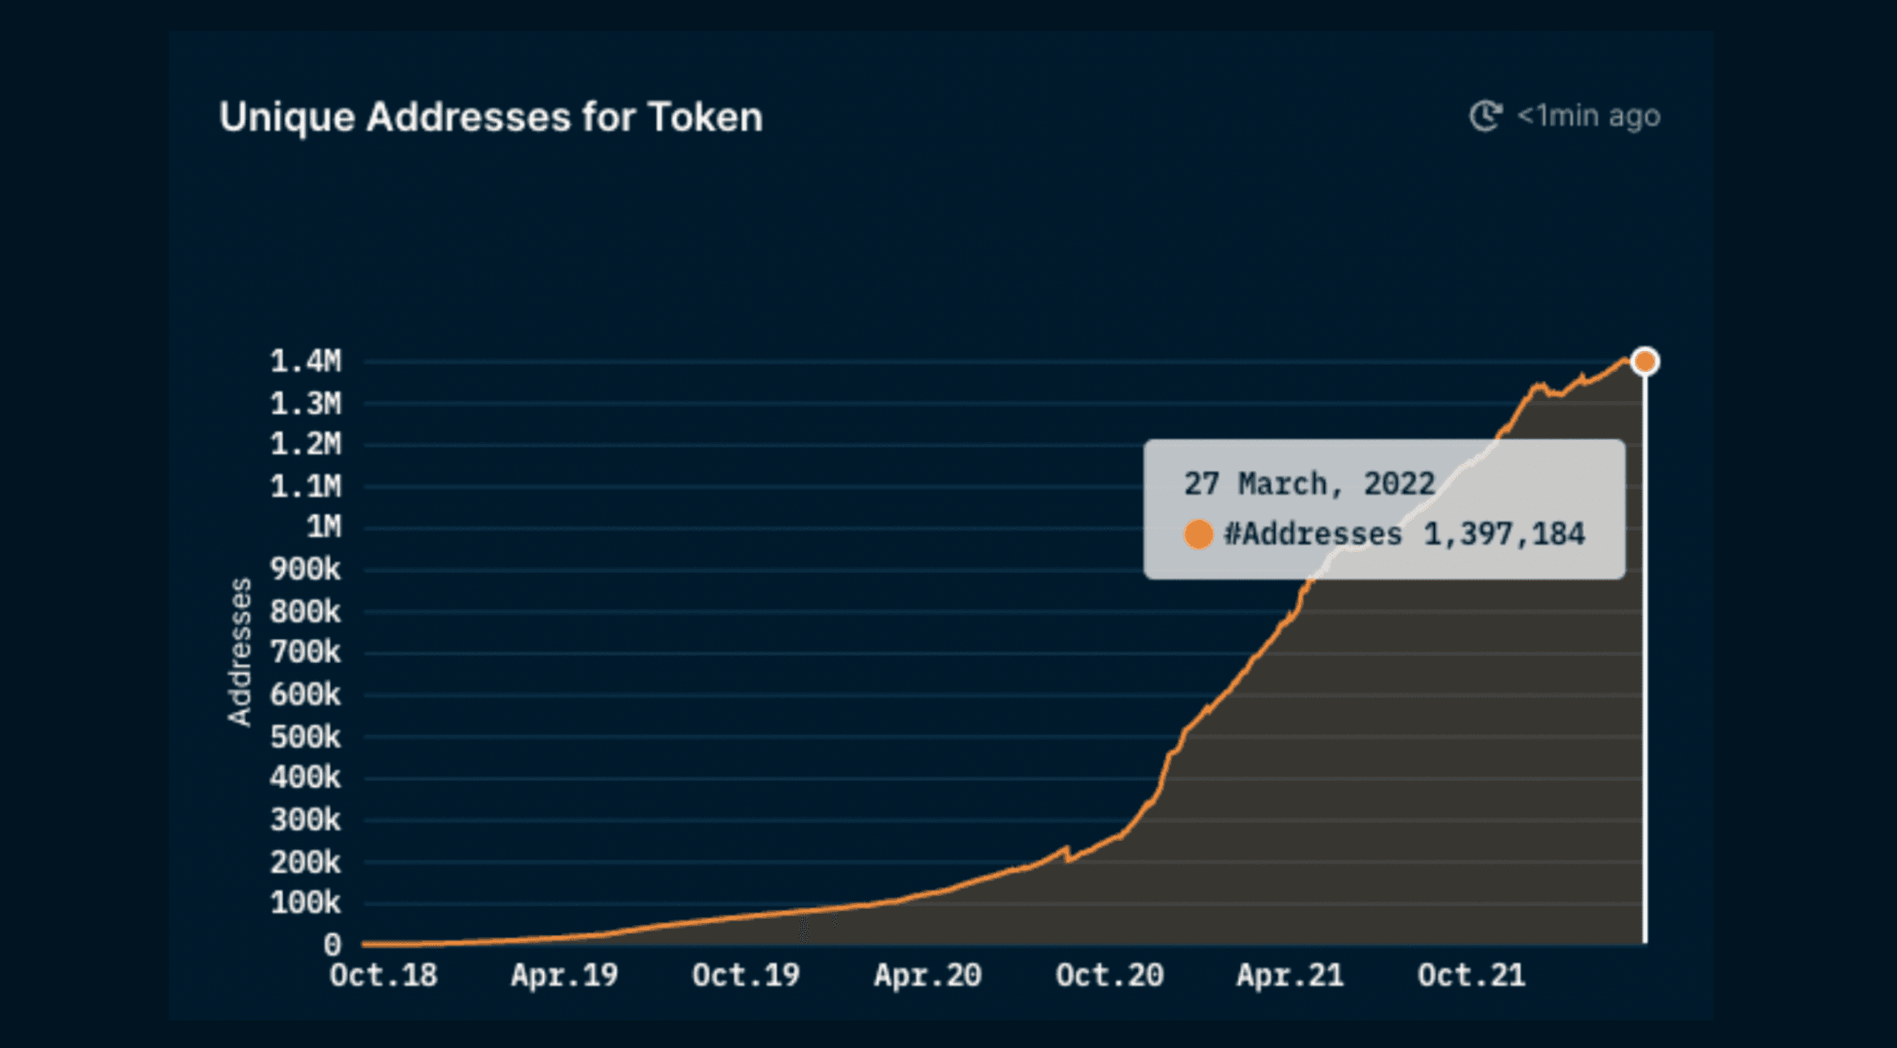Click the 'Apr.19' x-axis label
The image size is (1897, 1048).
coord(564,975)
